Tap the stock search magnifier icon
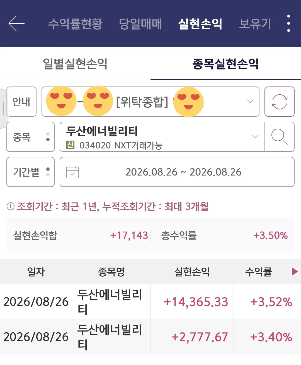The height and width of the screenshot is (365, 301). coord(279,137)
